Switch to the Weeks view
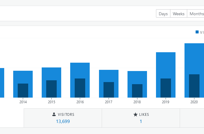This screenshot has width=204, height=134. coord(178,14)
